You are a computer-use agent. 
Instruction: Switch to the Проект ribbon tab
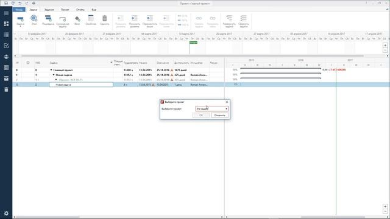[x=65, y=10]
